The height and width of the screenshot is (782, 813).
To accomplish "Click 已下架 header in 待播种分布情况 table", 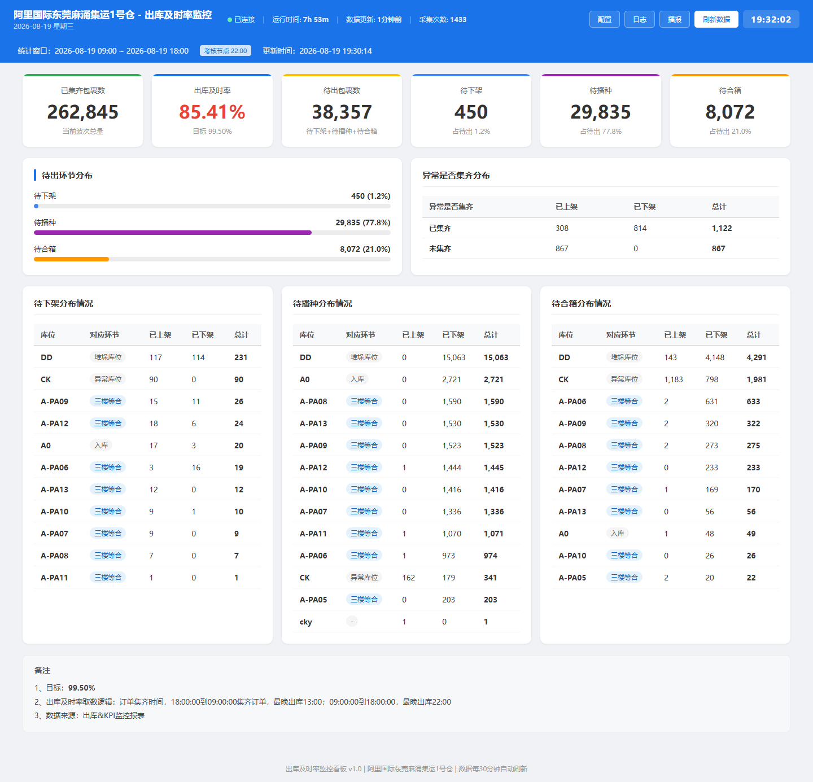I will tap(453, 335).
